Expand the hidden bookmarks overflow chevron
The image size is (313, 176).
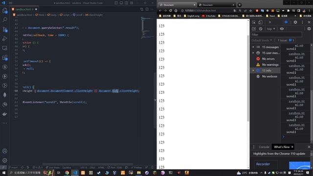(295, 16)
